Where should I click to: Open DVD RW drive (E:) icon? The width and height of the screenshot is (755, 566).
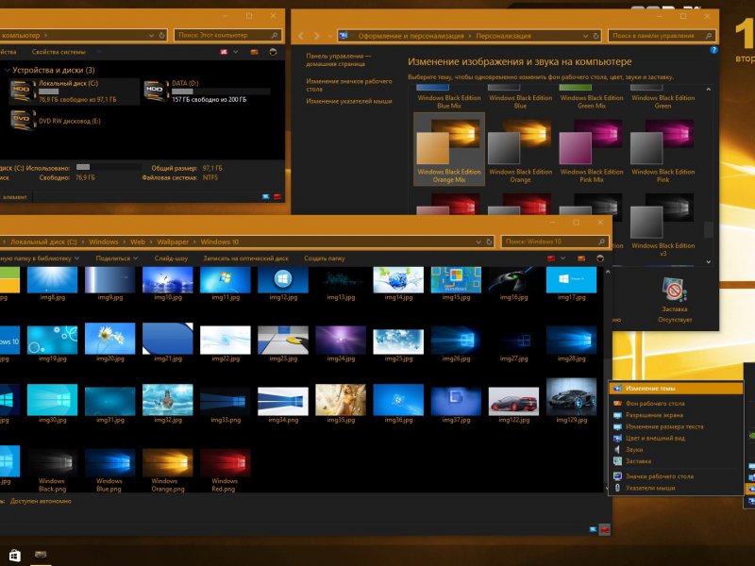[23, 121]
